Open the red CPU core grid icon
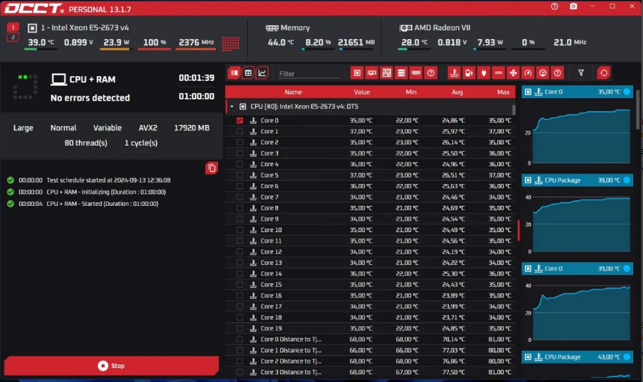643x382 pixels. 230,43
